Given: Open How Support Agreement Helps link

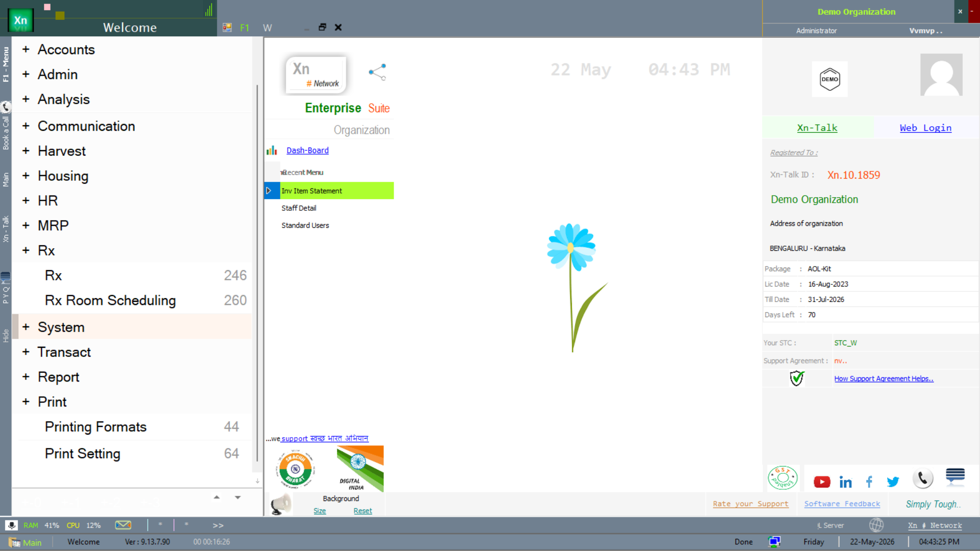Looking at the screenshot, I should pyautogui.click(x=883, y=378).
